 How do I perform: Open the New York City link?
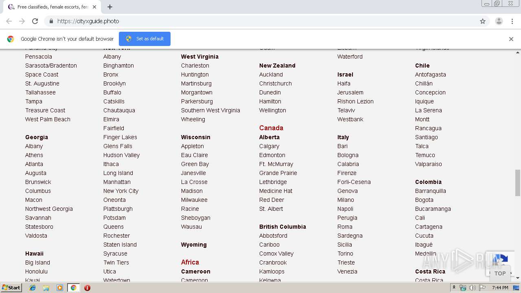(121, 191)
